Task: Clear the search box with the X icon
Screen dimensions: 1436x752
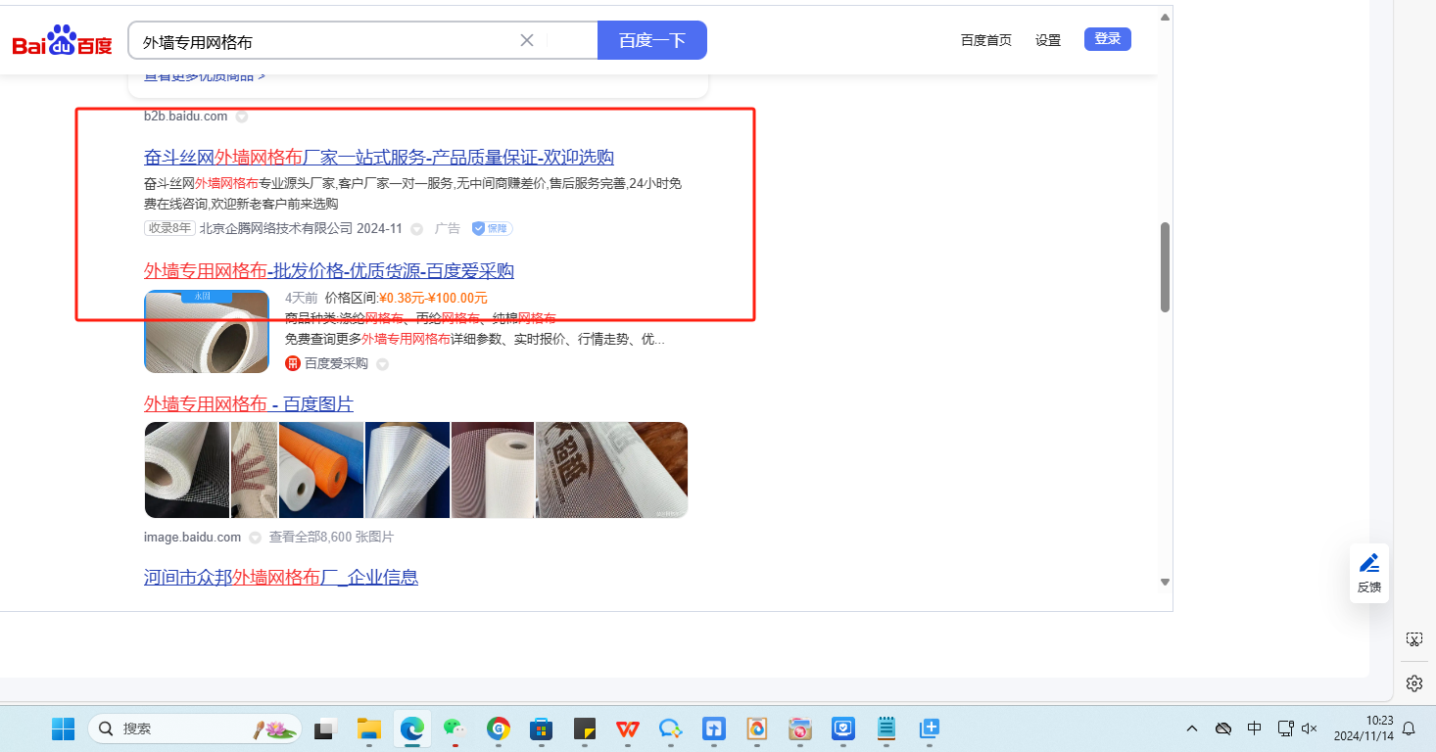Action: pos(526,40)
